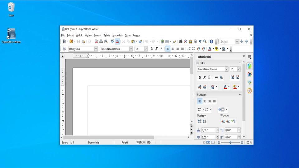Open the Gallery panel in the sidebar
Viewport: 299px width, 168px height.
tap(249, 82)
